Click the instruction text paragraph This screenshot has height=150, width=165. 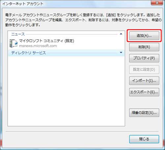[83, 20]
